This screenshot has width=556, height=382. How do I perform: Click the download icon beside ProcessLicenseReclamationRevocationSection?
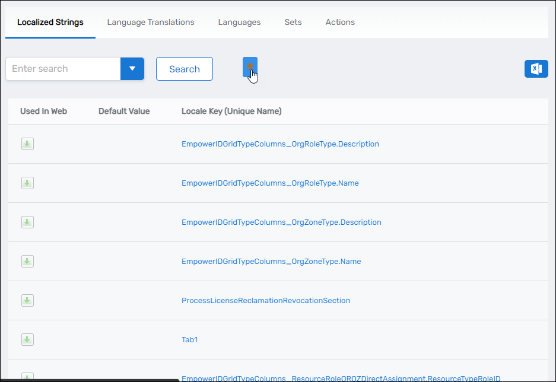(27, 300)
